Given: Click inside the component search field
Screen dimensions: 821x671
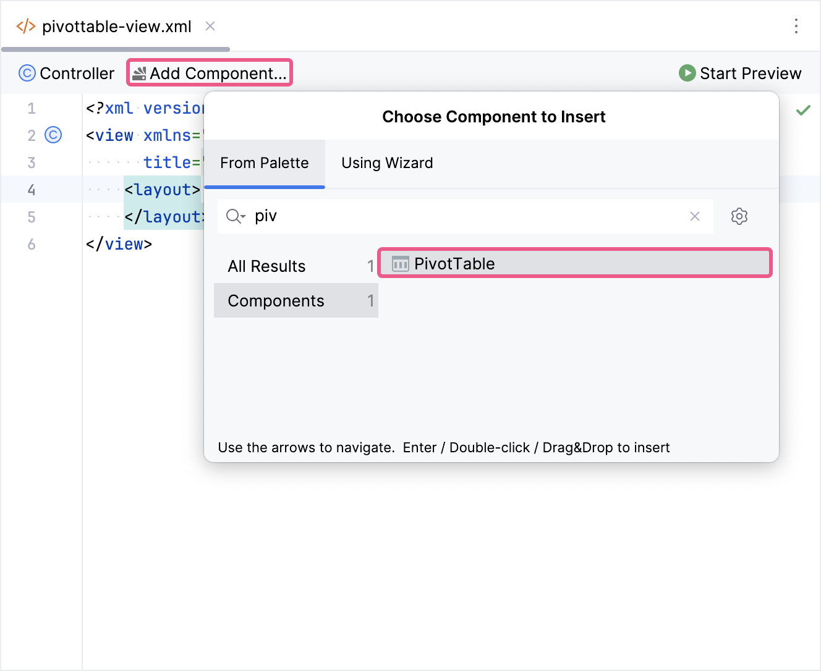Looking at the screenshot, I should tap(433, 216).
